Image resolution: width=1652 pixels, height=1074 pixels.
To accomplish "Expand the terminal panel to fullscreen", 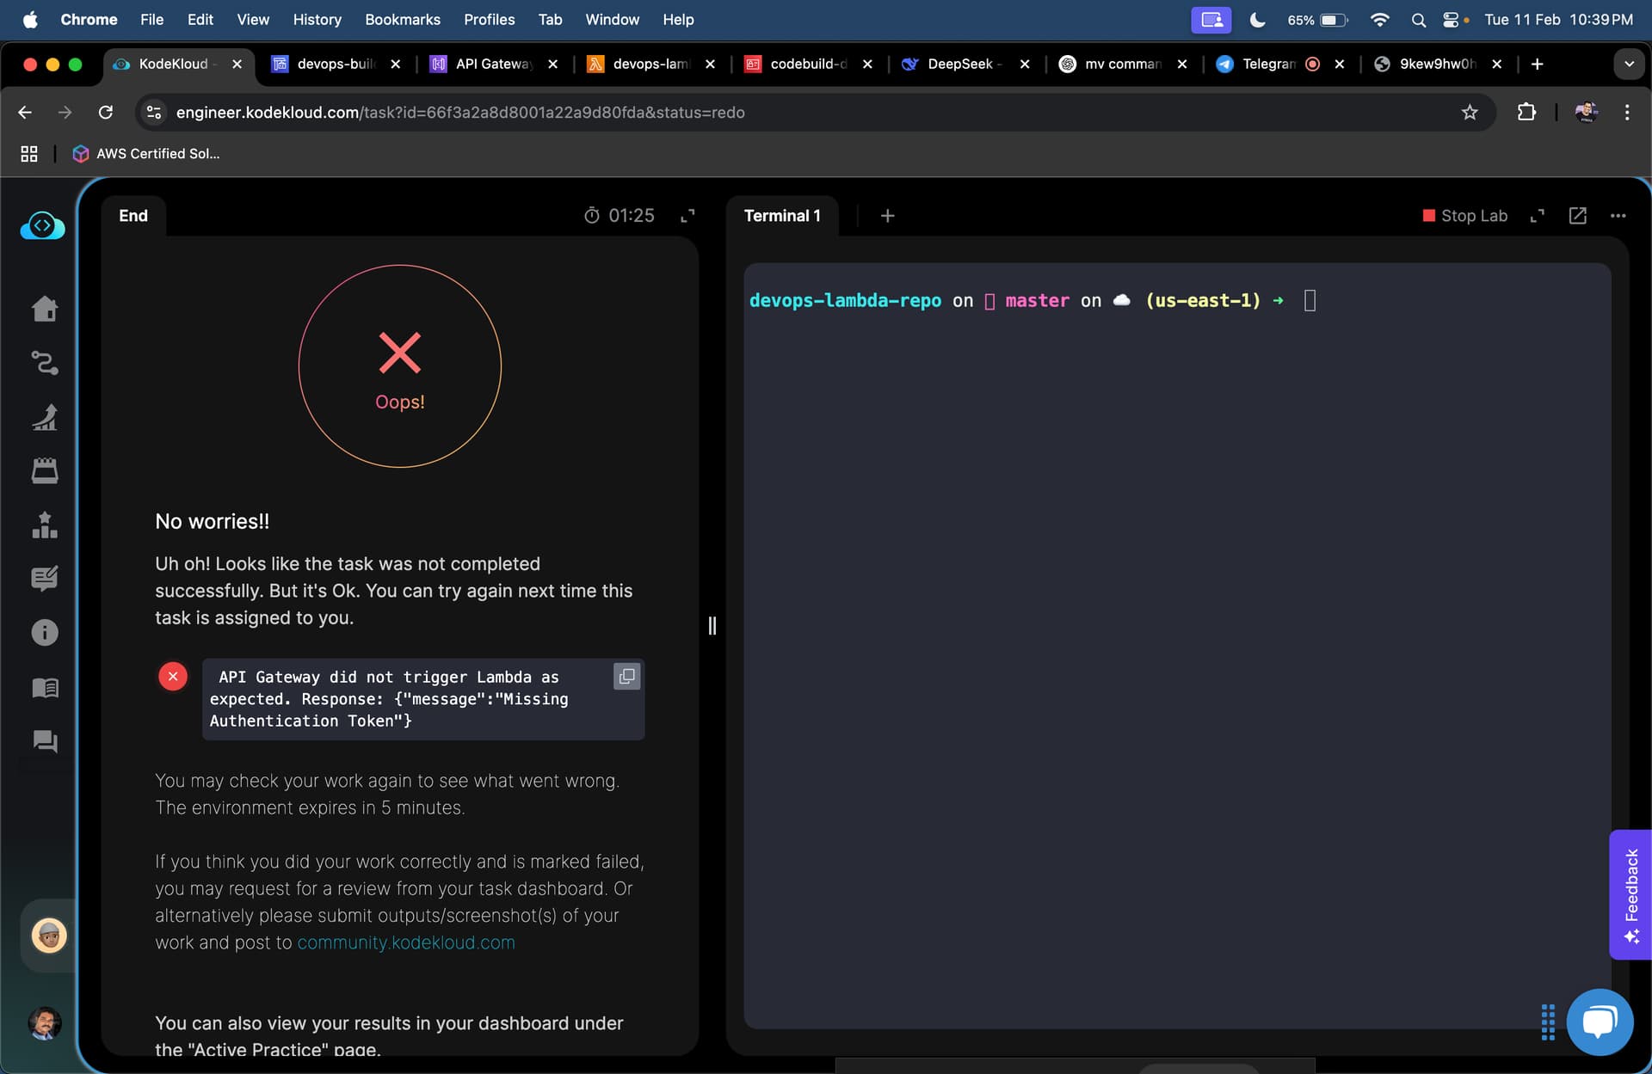I will point(1537,216).
